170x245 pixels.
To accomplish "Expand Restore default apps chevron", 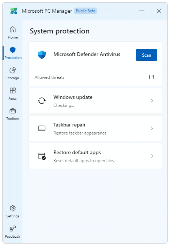I will pos(152,156).
